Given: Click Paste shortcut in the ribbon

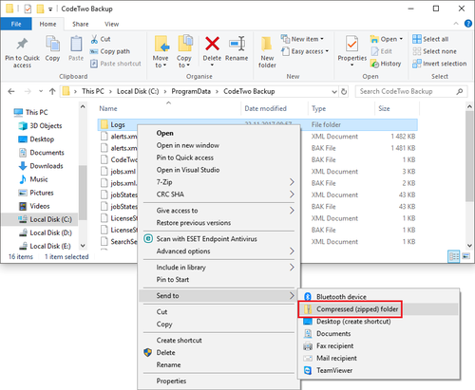Looking at the screenshot, I should click(x=116, y=64).
